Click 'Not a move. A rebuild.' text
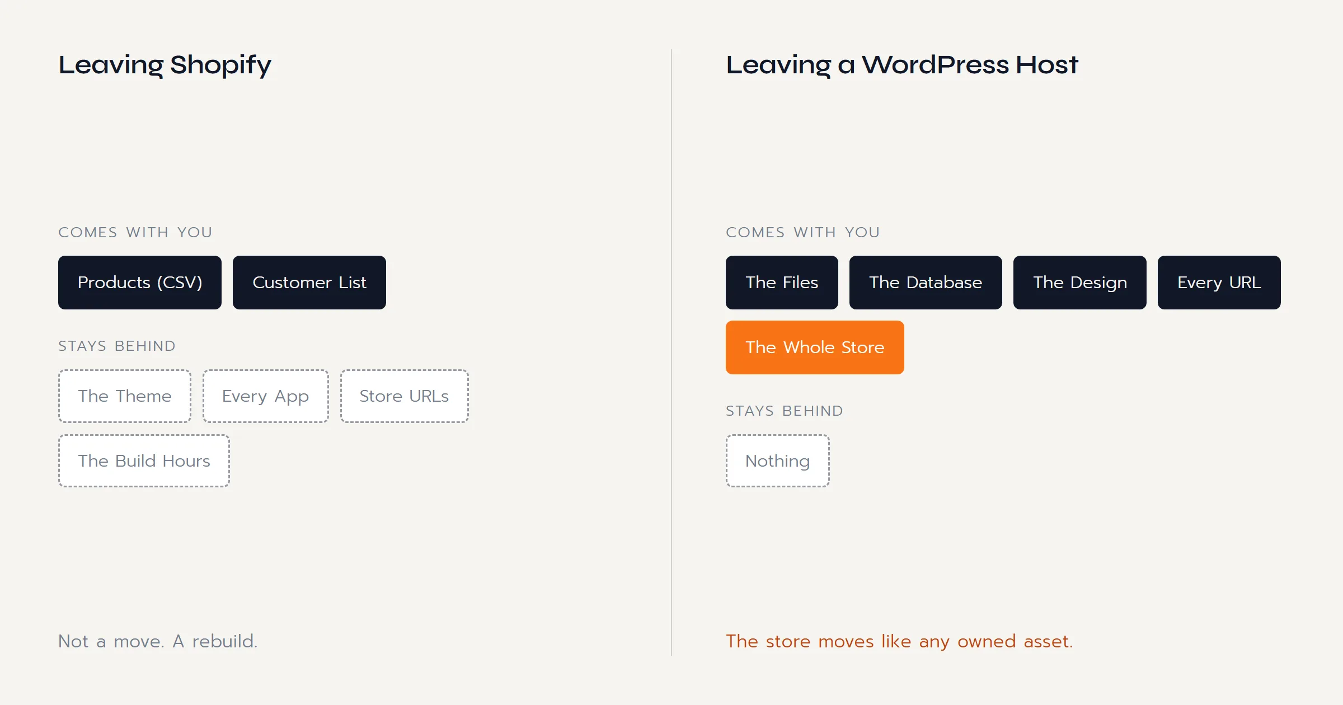 pos(158,641)
